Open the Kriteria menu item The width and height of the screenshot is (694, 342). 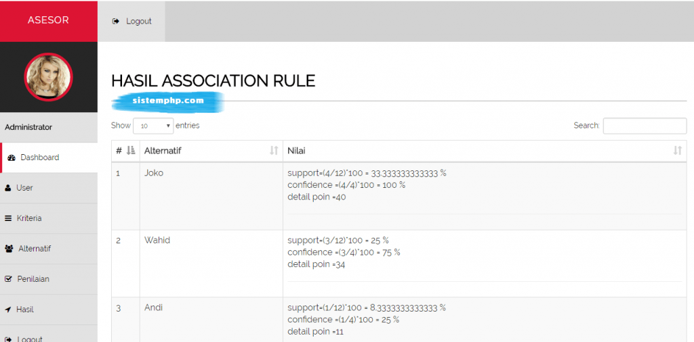pyautogui.click(x=49, y=218)
